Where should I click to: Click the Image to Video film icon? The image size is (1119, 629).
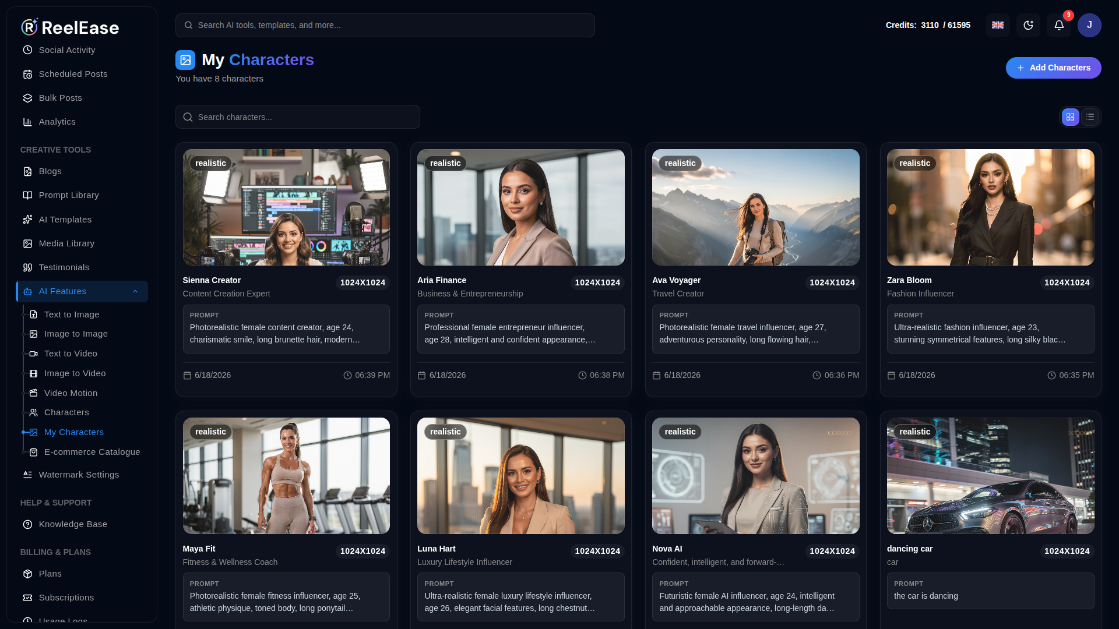(33, 373)
